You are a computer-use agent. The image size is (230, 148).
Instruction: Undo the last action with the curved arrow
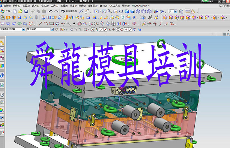(x=50, y=11)
